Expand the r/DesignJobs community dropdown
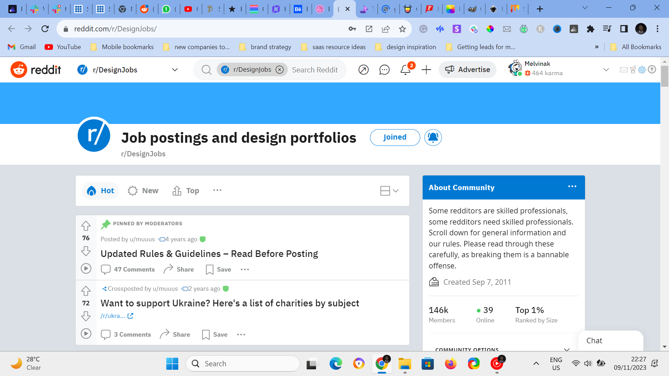 175,70
